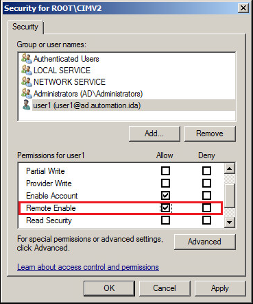The height and width of the screenshot is (304, 253).
Task: Tick Allow for Provider Write
Action: click(x=165, y=183)
